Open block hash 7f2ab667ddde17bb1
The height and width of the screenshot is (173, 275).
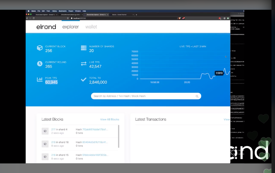click(95, 129)
